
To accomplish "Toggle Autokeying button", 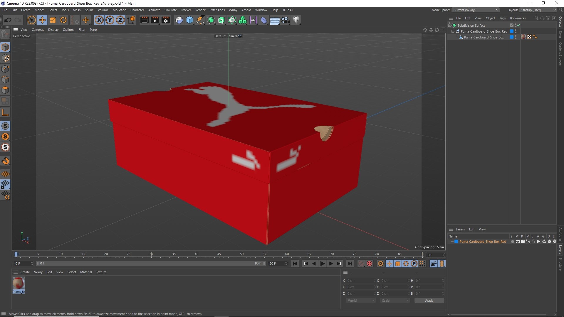I will pyautogui.click(x=370, y=264).
